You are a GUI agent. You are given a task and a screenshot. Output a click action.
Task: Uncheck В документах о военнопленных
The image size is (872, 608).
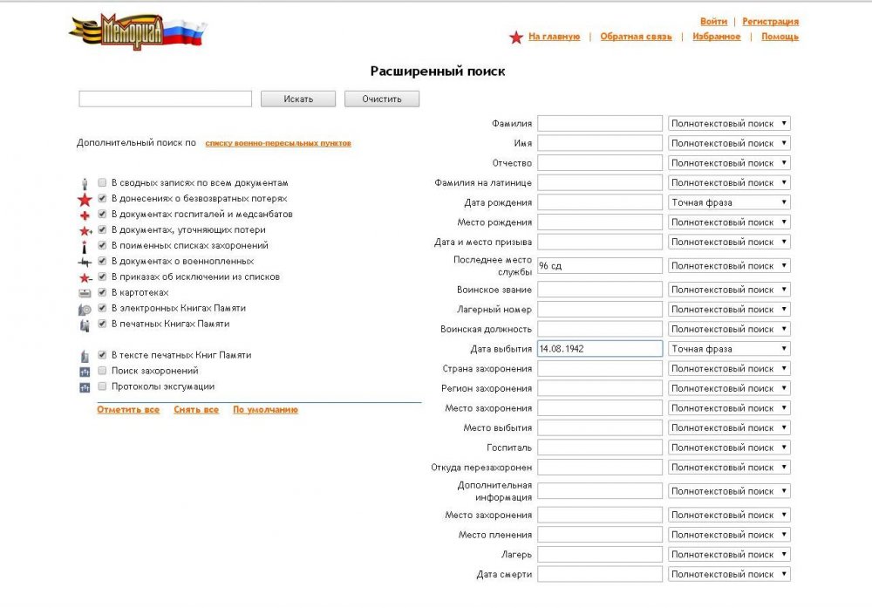click(102, 260)
